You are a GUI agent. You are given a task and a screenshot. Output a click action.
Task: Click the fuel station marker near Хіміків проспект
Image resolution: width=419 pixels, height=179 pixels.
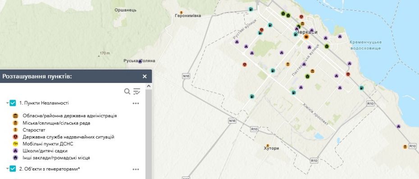click(294, 92)
